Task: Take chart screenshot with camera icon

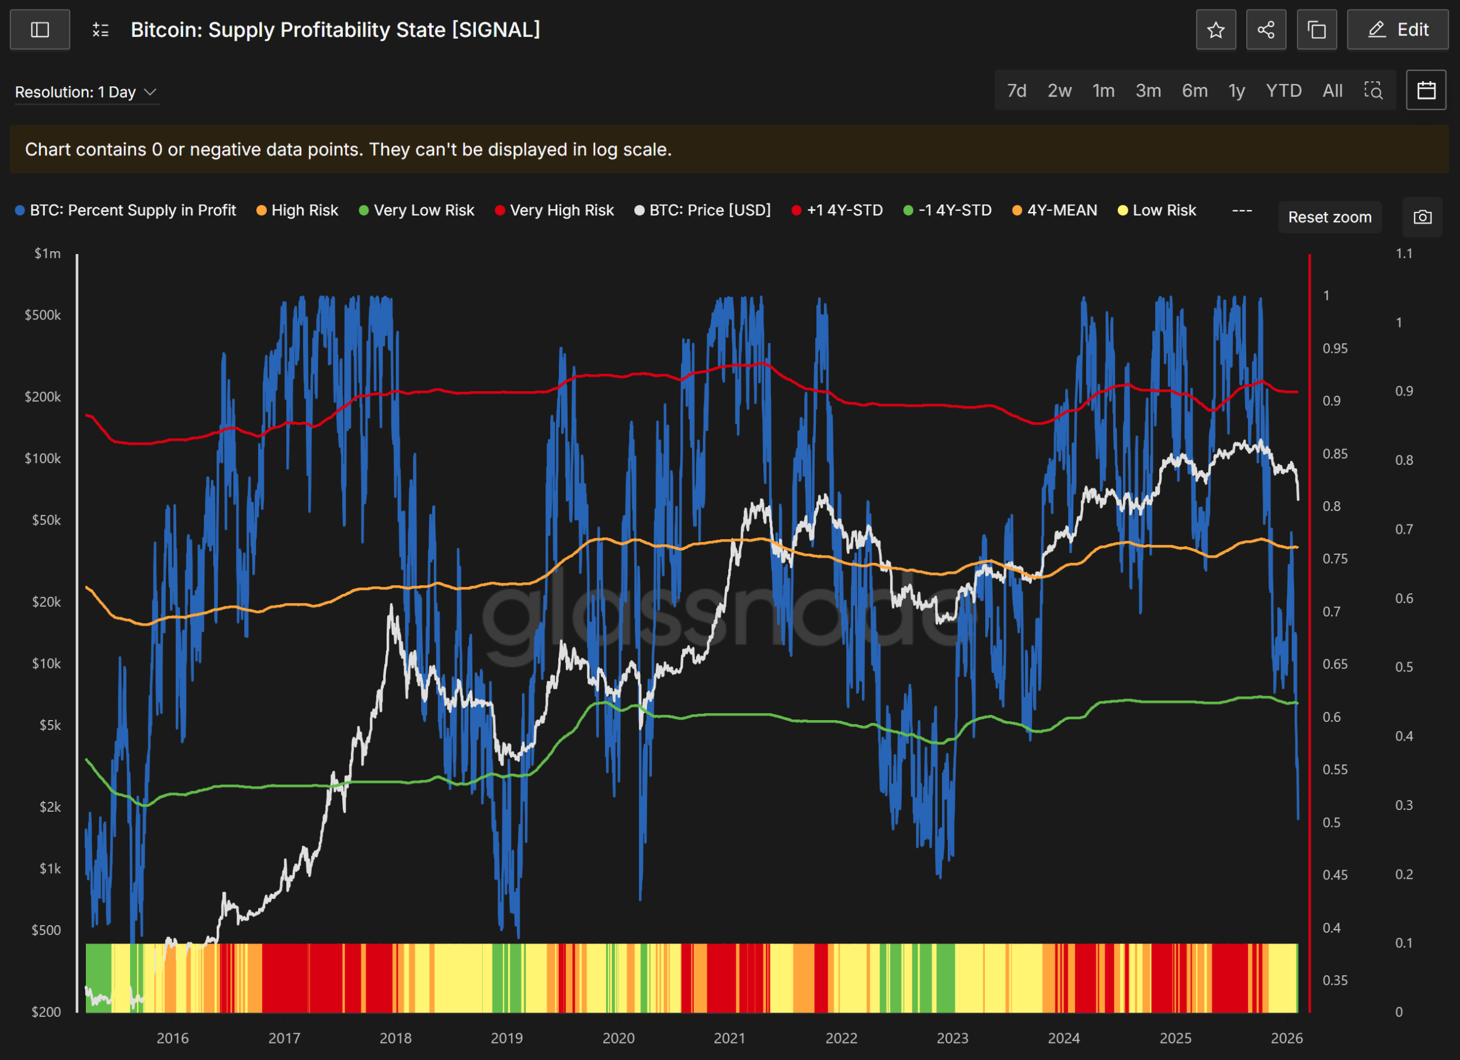Action: coord(1422,217)
